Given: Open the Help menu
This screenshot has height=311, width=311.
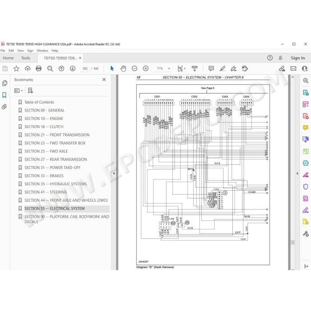Looking at the screenshot, I should (55, 51).
